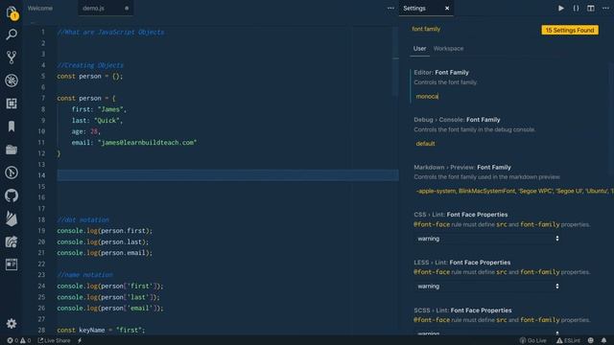Click line number 7 in gutter
This screenshot has height=345, width=614.
click(43, 98)
